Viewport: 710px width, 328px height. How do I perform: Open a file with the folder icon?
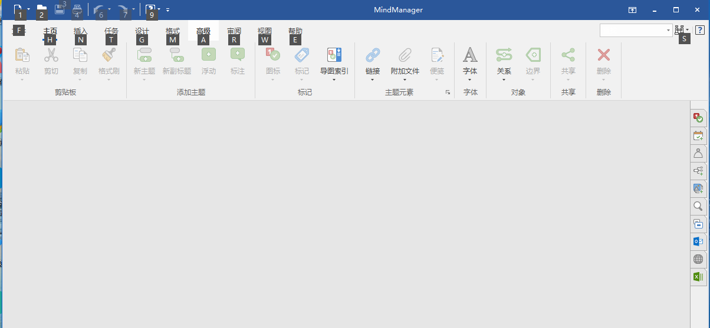42,9
